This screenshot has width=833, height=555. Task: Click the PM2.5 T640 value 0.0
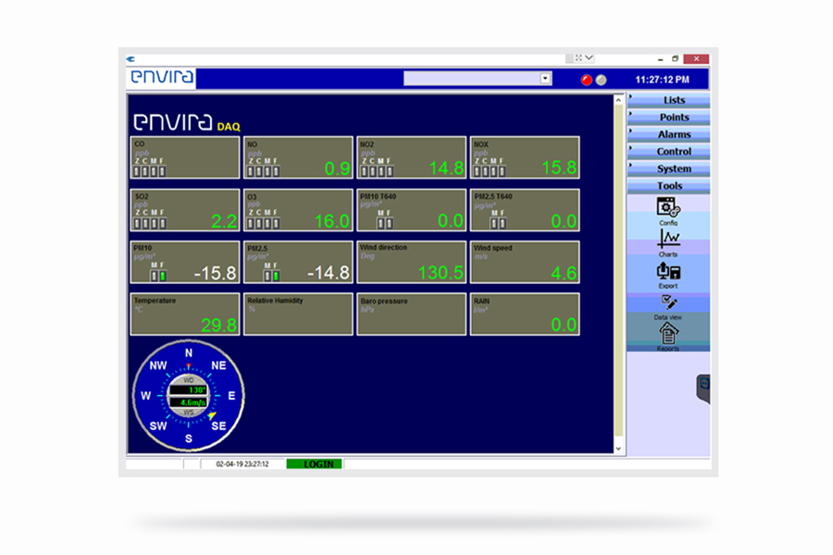[x=564, y=221]
